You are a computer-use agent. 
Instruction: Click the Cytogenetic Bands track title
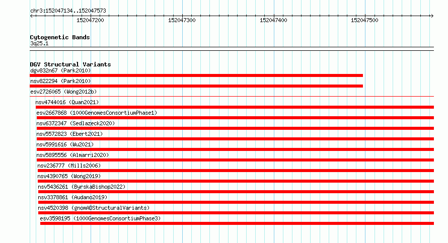point(60,37)
